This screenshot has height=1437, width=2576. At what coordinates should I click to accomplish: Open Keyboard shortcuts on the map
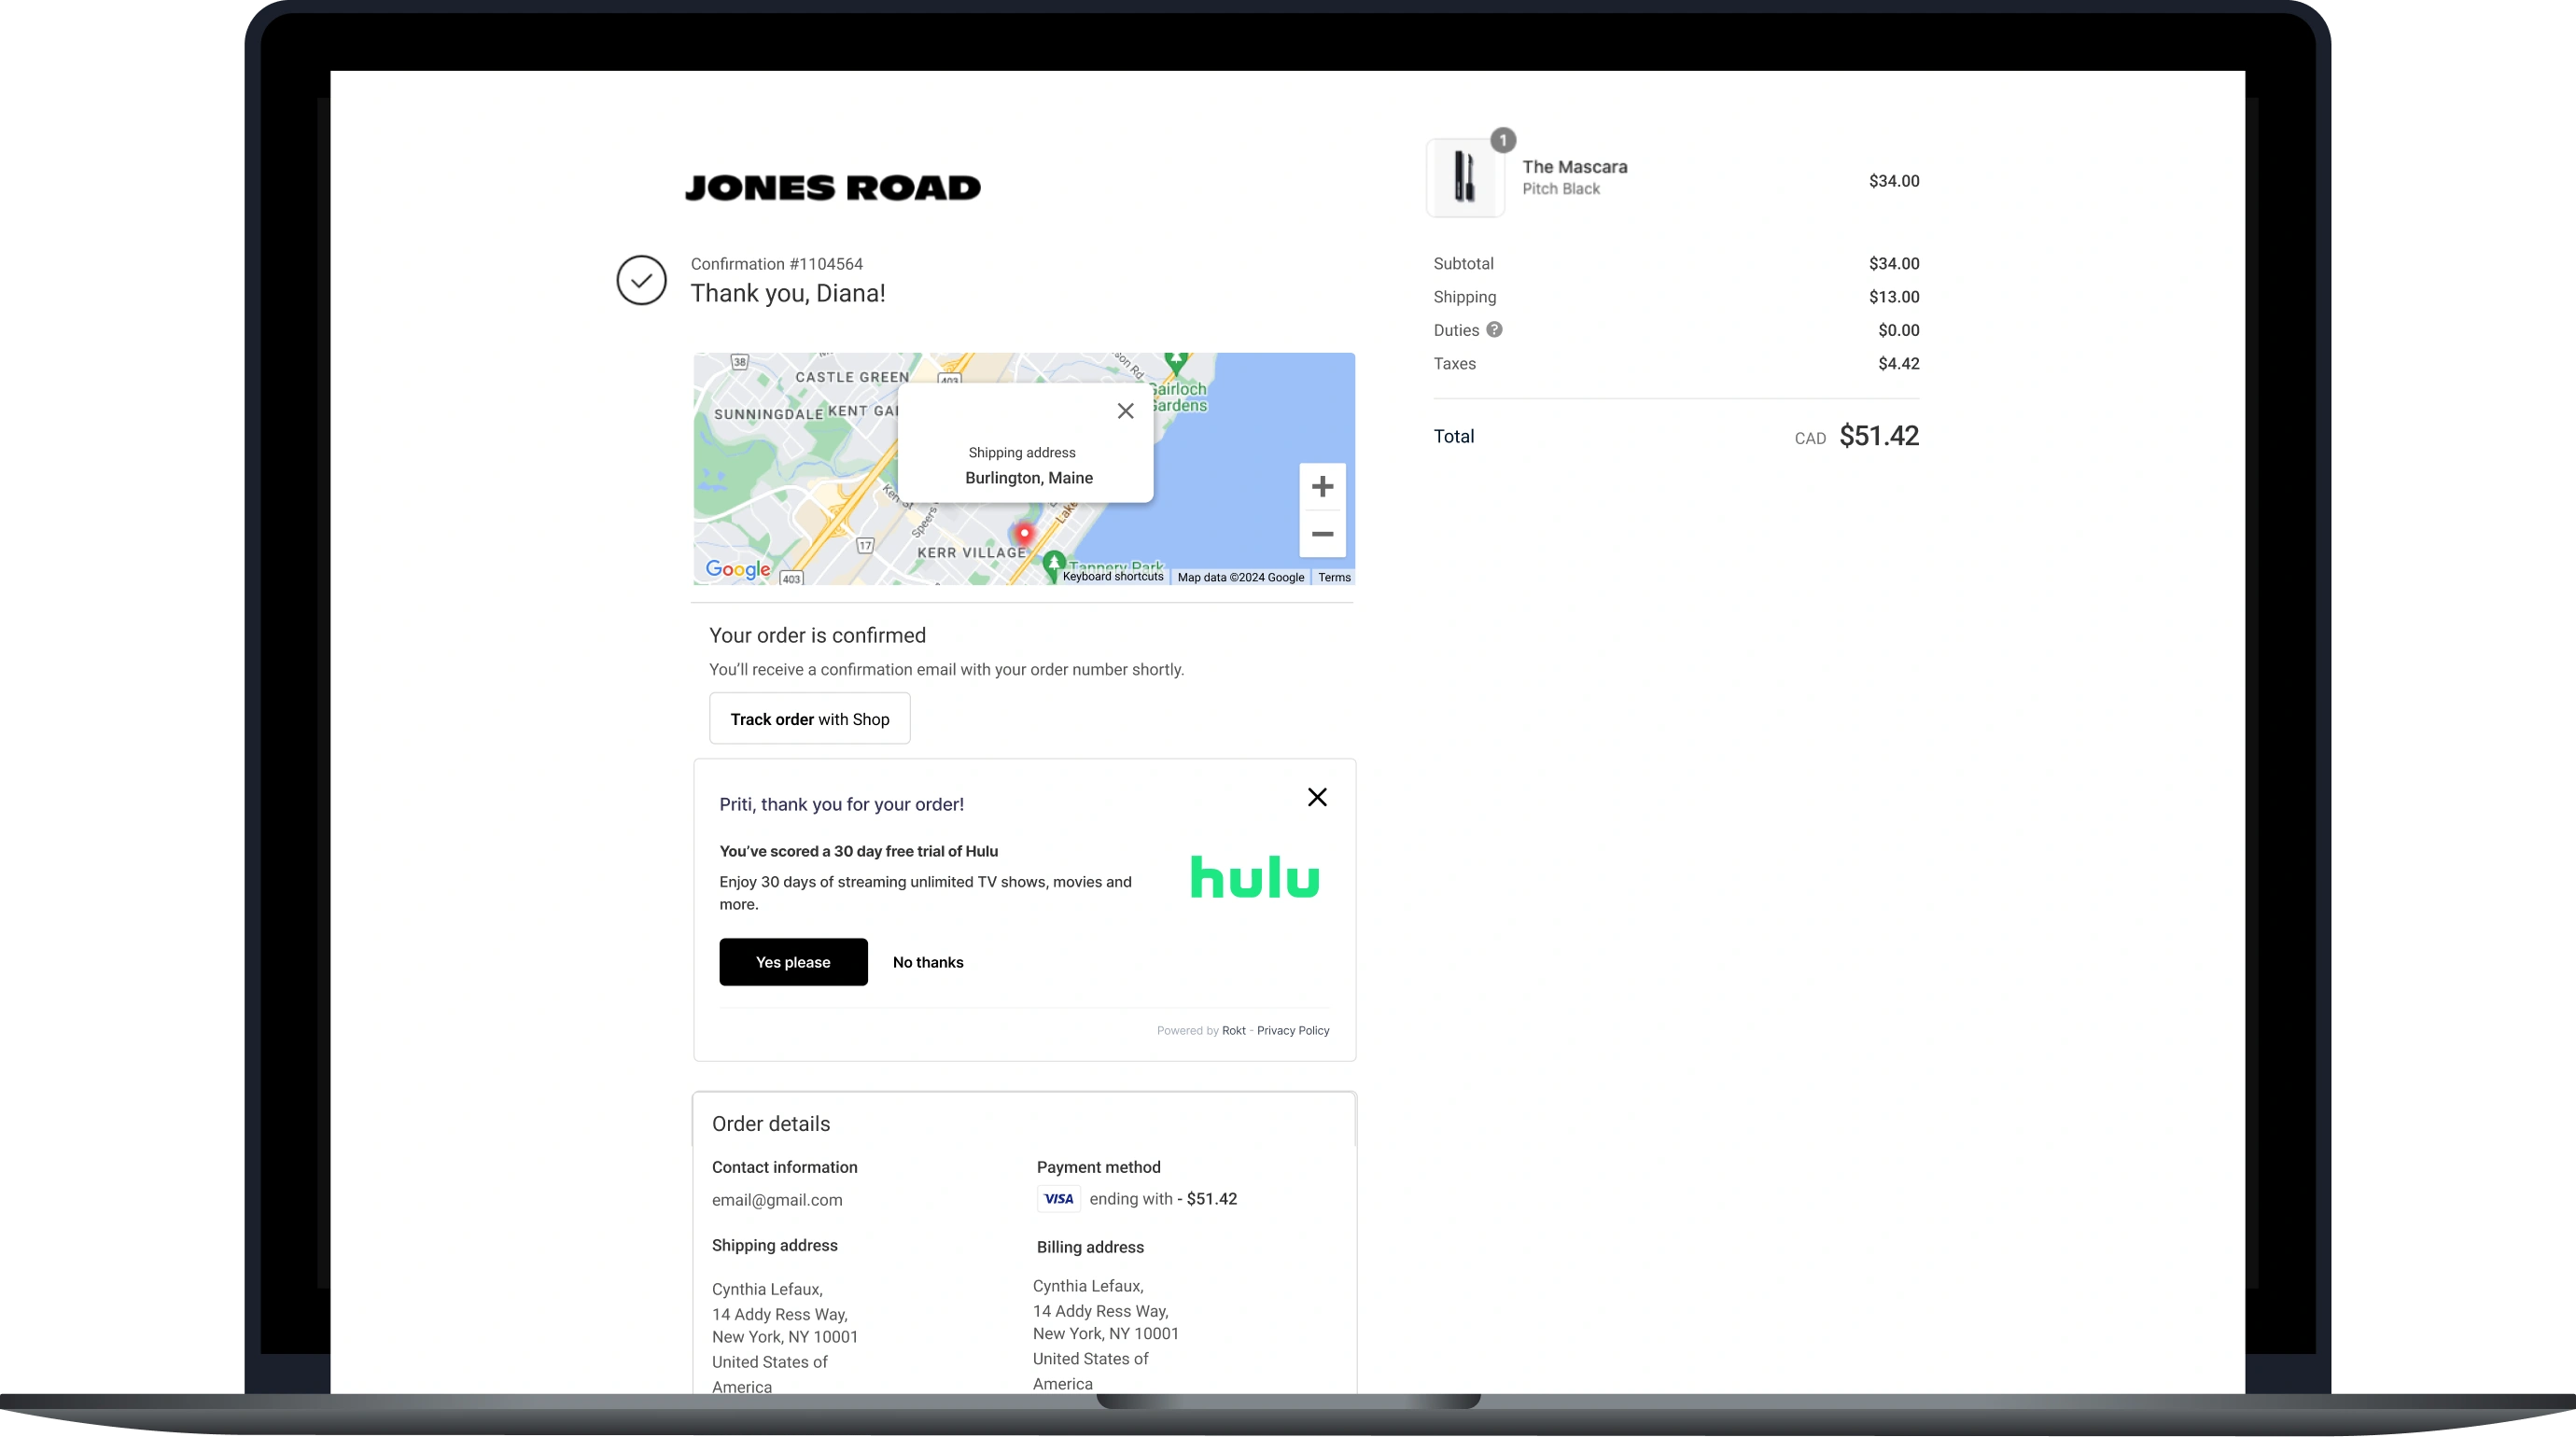(x=1113, y=577)
